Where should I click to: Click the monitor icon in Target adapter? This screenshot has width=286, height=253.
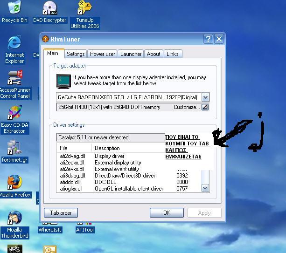click(x=63, y=82)
